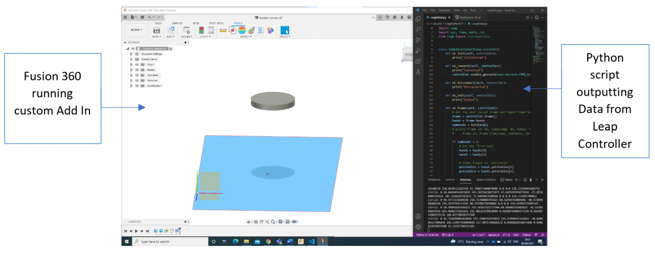Toggle visibility of Canvases folder
Screen dimensions: 655x258
tap(137, 75)
